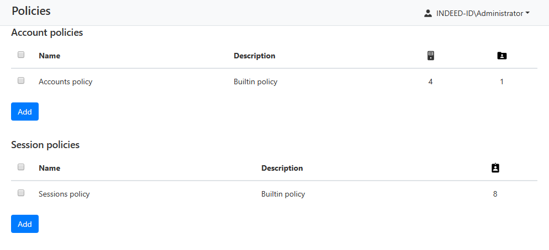Click the Session policies Name column header
The height and width of the screenshot is (250, 549).
coord(49,168)
